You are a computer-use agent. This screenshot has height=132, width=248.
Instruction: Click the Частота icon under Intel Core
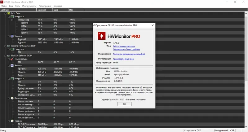coord(12,36)
